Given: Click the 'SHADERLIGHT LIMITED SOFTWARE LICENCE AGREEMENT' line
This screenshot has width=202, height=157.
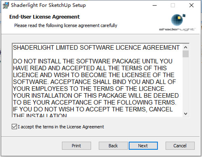Looking at the screenshot, I should 96,48.
